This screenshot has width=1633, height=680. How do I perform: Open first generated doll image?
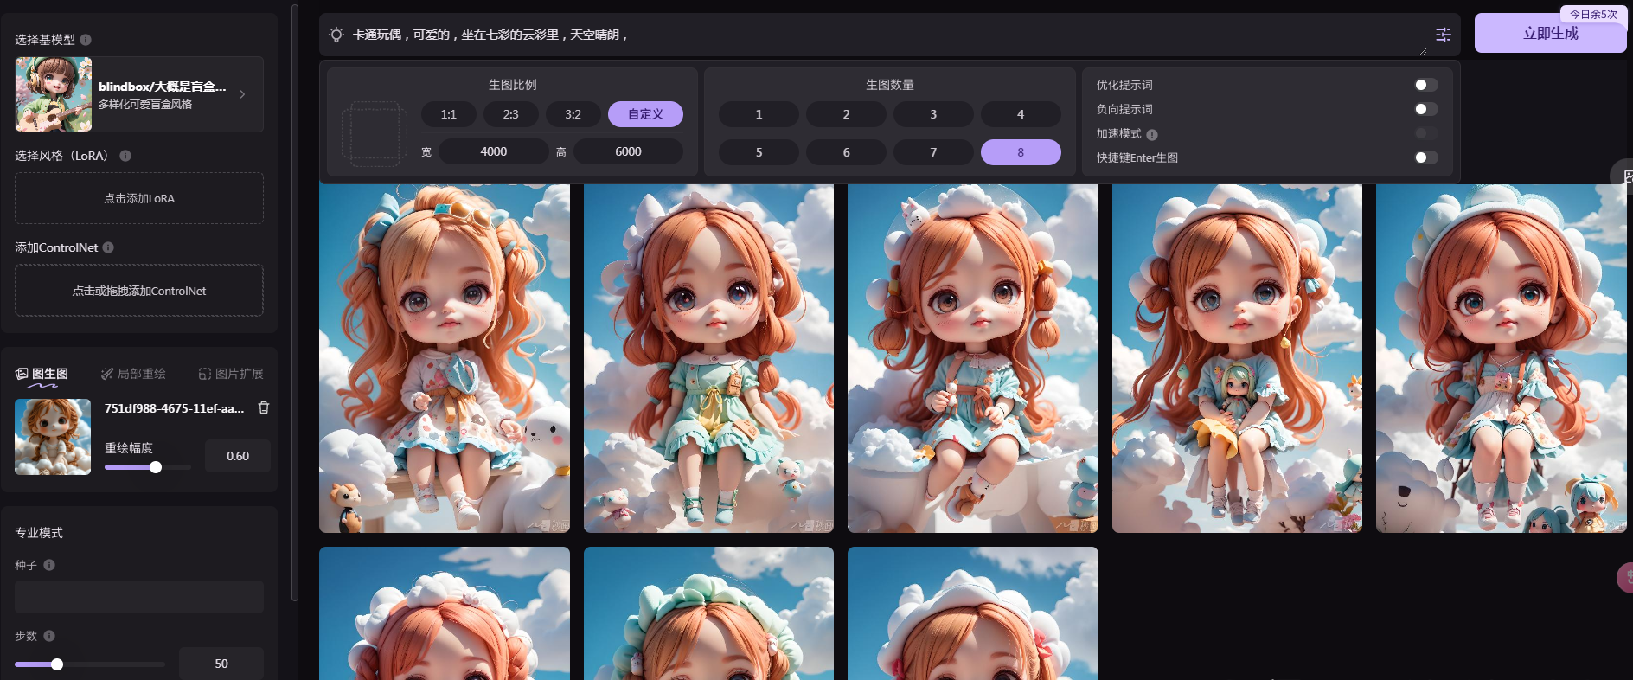[x=445, y=358]
